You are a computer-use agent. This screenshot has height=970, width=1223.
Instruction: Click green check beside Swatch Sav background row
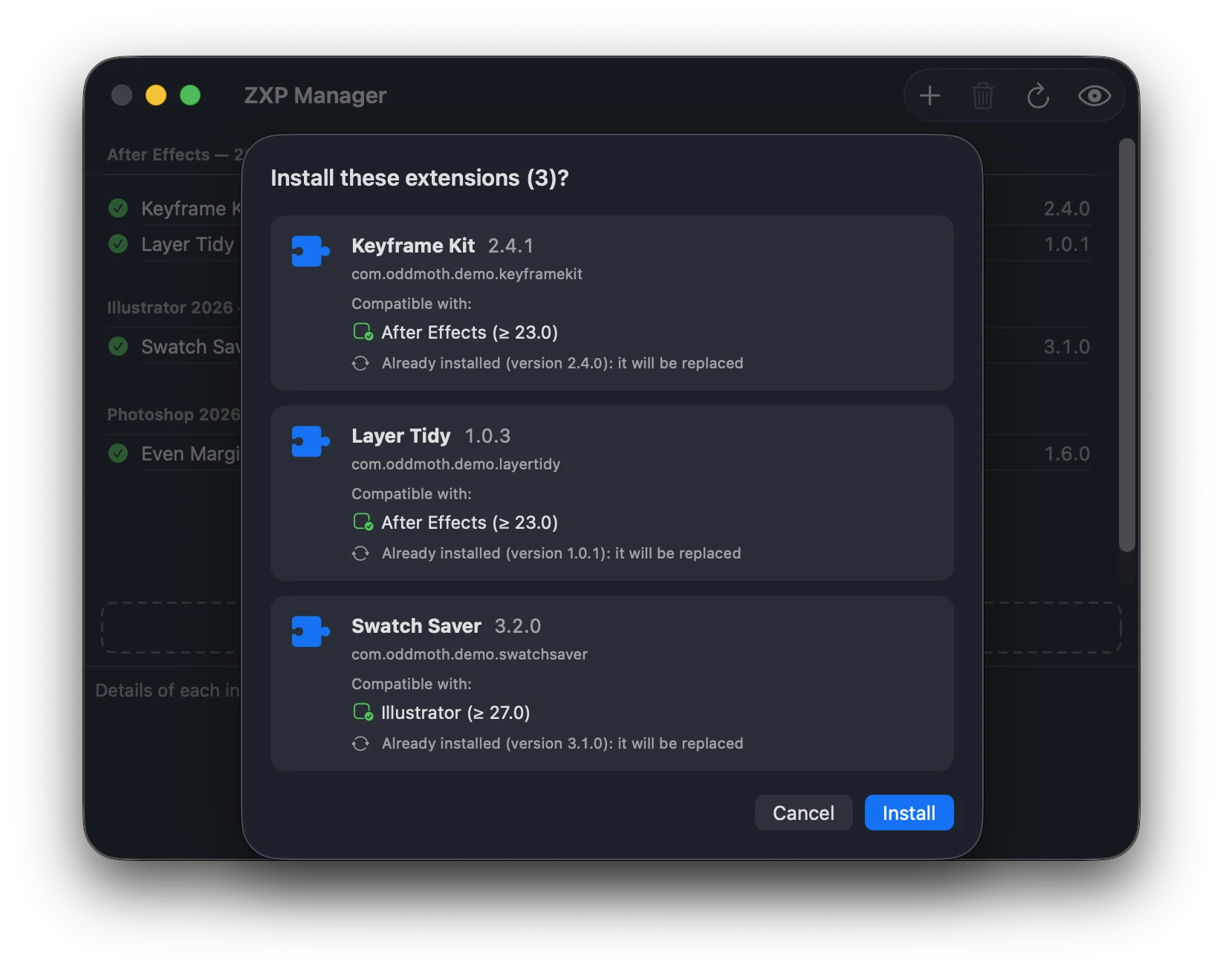(118, 346)
